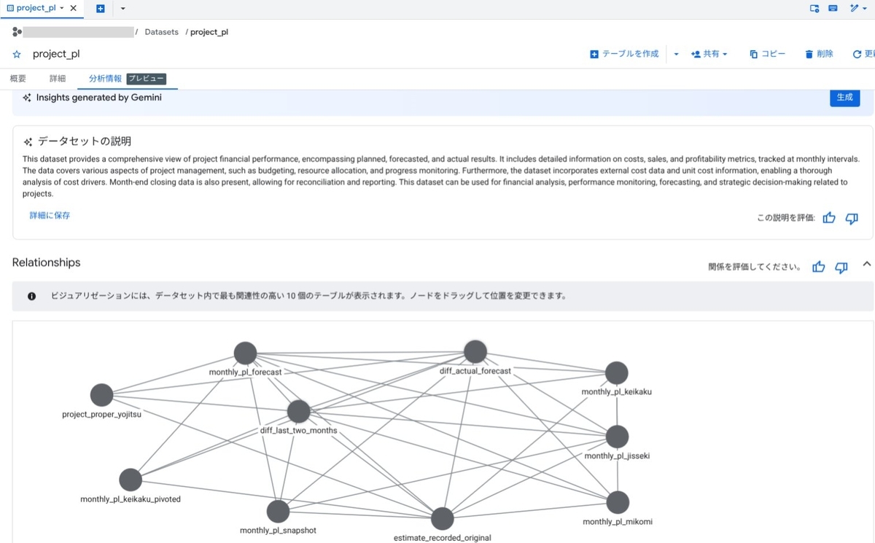Switch to the 詳細 tab
This screenshot has width=875, height=543.
click(58, 78)
